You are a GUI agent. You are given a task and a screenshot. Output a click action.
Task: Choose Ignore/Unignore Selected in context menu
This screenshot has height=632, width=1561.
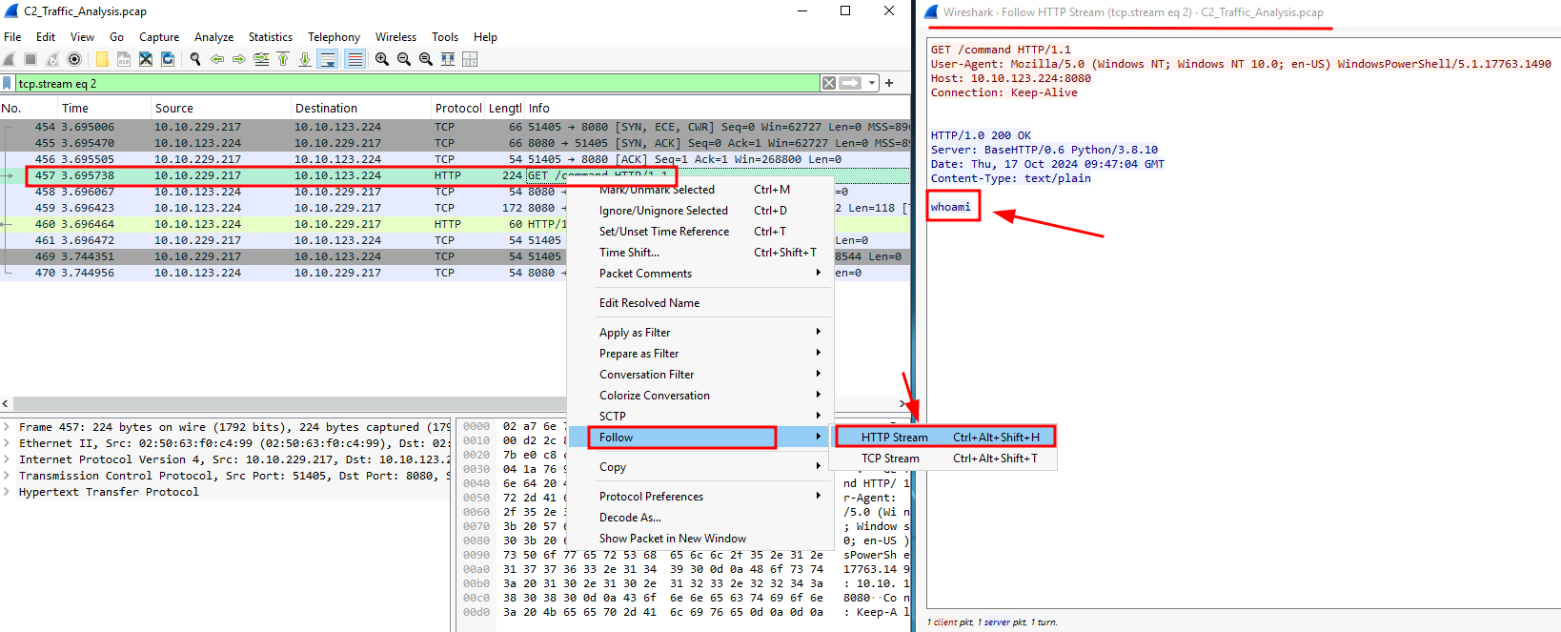tap(700, 211)
